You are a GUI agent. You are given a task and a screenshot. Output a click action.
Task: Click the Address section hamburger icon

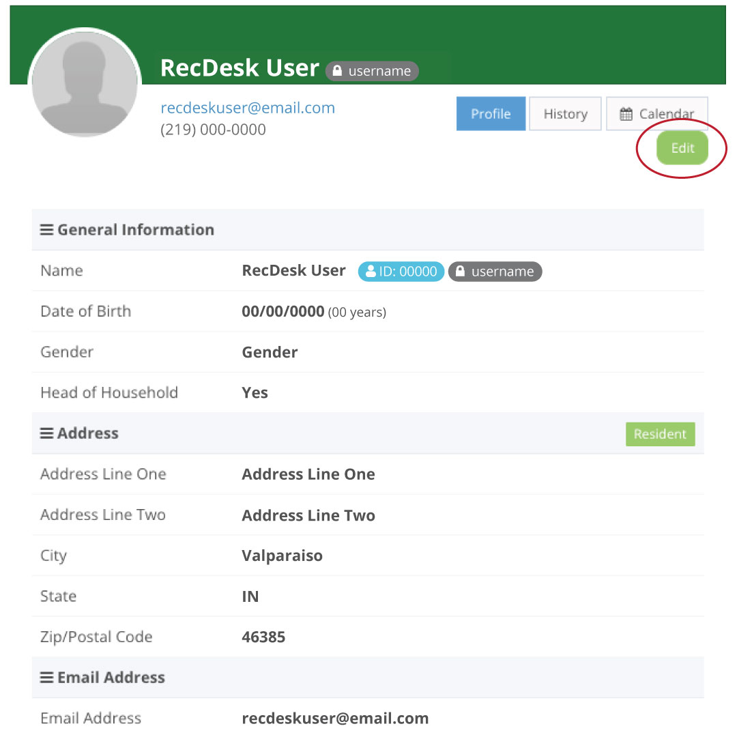point(46,433)
